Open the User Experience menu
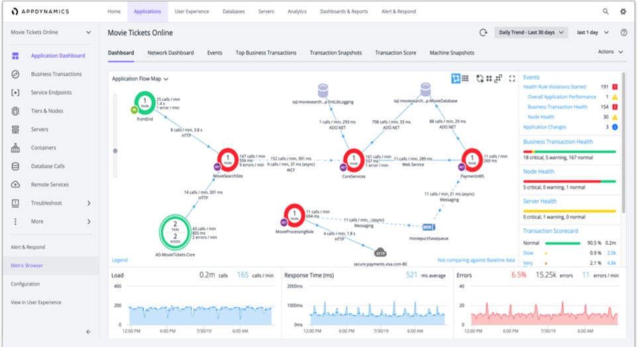Viewport: 638px width, 347px height. coord(191,11)
